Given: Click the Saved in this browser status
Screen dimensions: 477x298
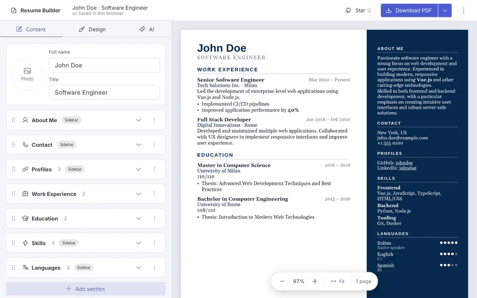Looking at the screenshot, I should (98, 14).
